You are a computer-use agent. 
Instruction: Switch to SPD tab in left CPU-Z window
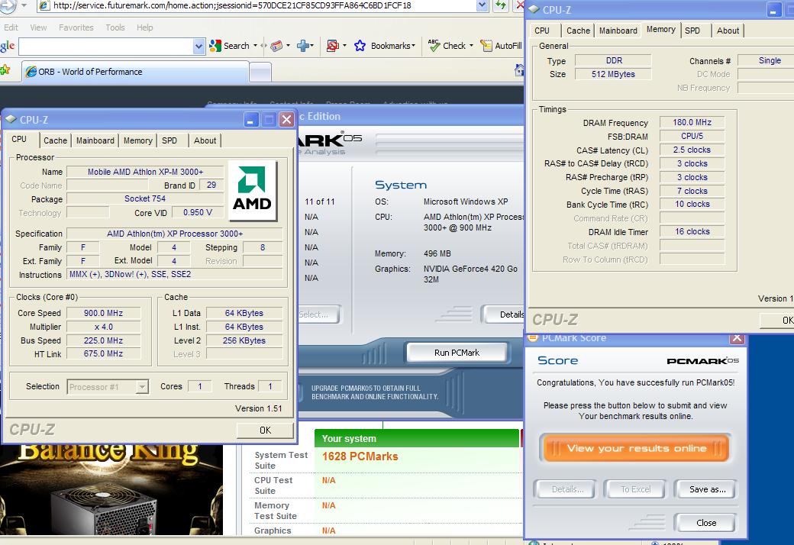pyautogui.click(x=169, y=140)
